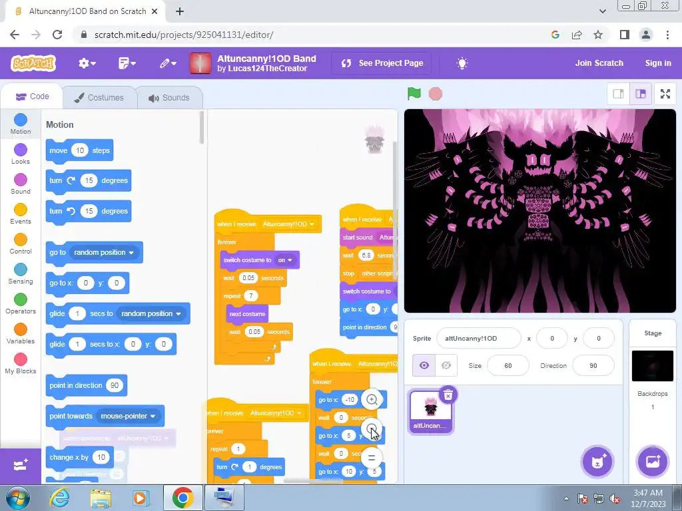The width and height of the screenshot is (682, 511).
Task: Click Choose a Backdrop button
Action: point(653,462)
